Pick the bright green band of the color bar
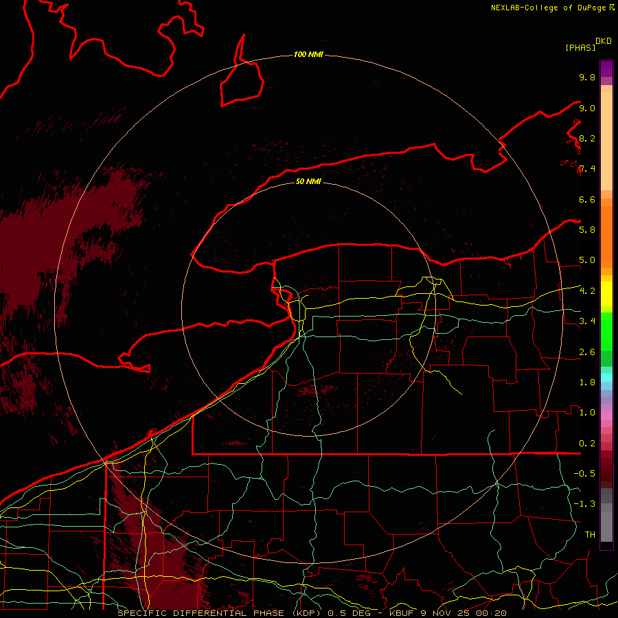The image size is (618, 618). [x=606, y=332]
